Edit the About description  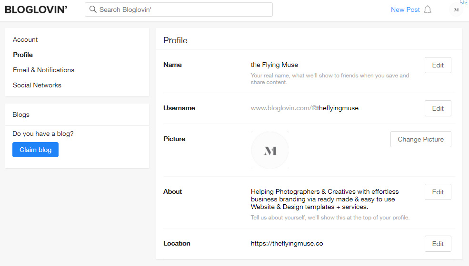coord(438,192)
